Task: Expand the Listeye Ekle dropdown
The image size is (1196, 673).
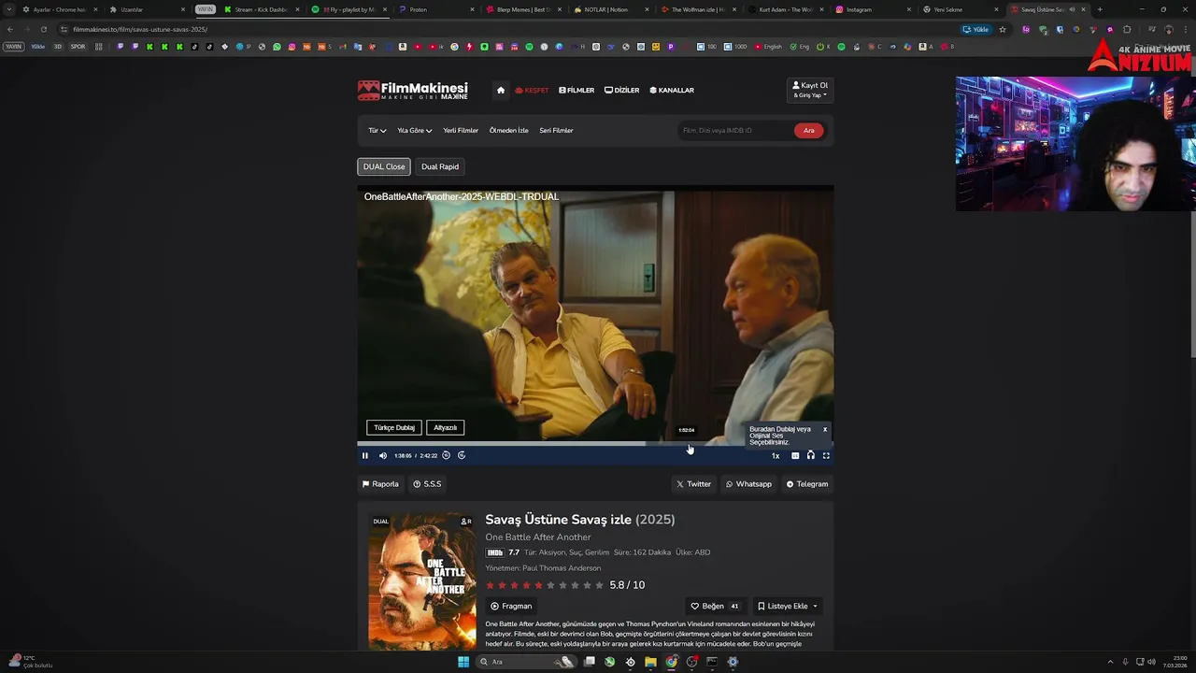Action: pos(788,607)
